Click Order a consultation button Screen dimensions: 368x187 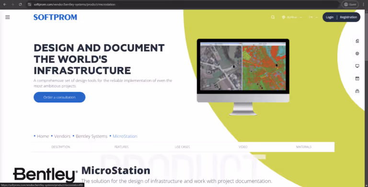pos(59,97)
